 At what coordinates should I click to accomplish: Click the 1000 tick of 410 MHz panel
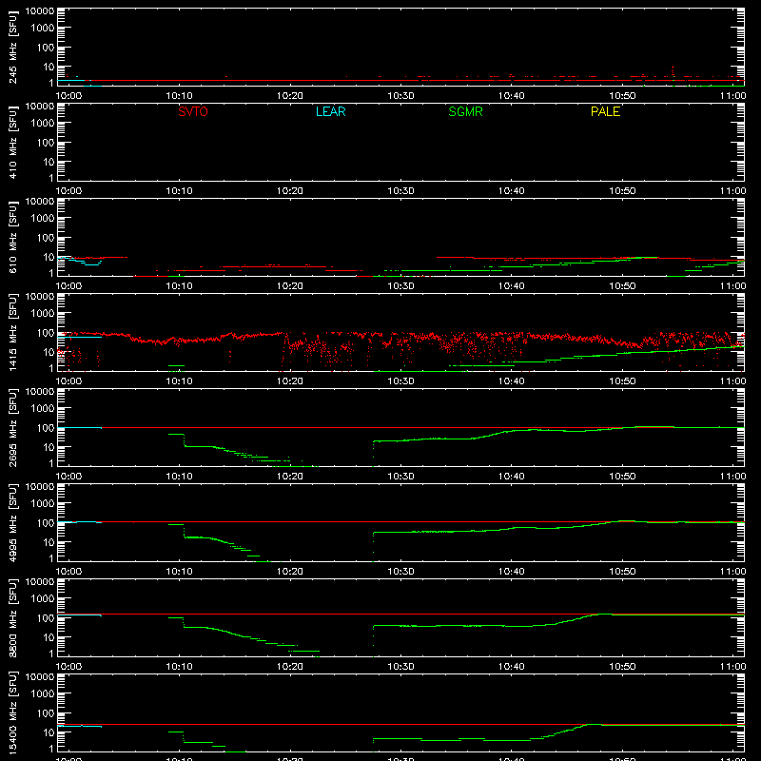click(43, 124)
